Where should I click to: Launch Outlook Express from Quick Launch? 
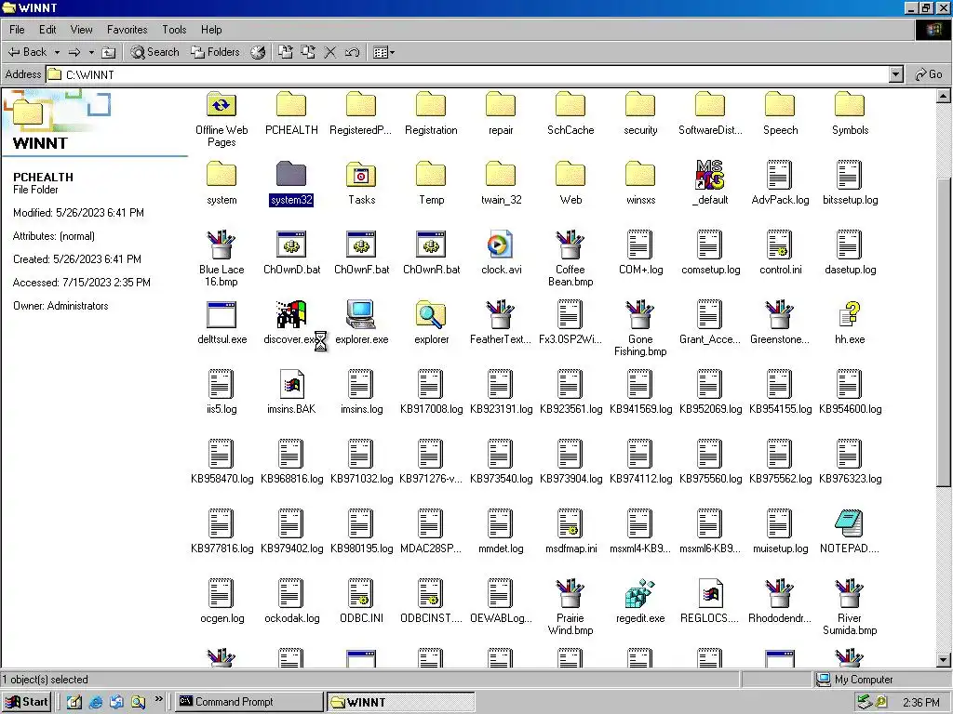[x=116, y=702]
